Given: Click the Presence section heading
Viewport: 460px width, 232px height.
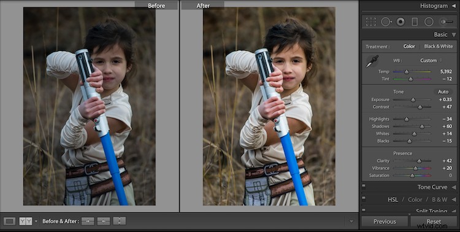Looking at the screenshot, I should (402, 153).
